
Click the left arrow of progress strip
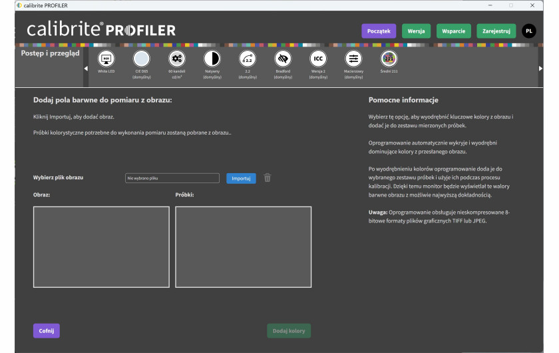86,68
